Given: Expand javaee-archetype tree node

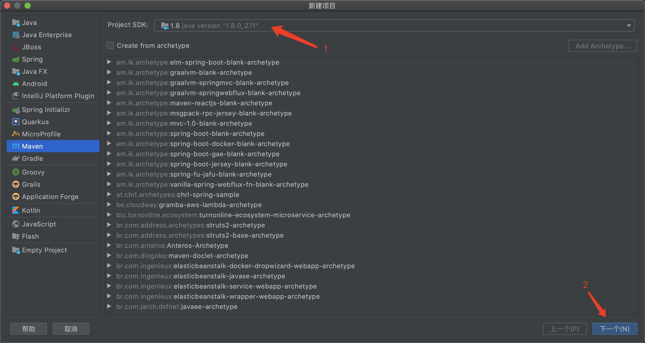Looking at the screenshot, I should (x=109, y=306).
